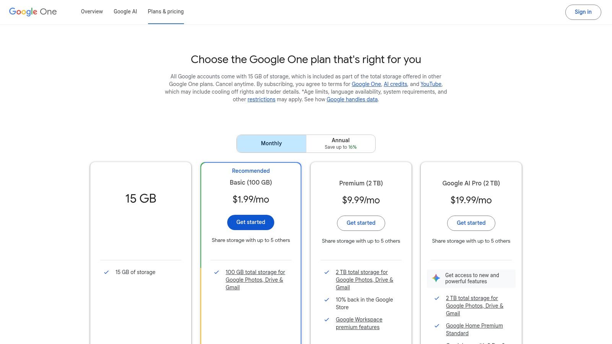This screenshot has height=344, width=612.
Task: Switch to Annual billing to save 16%
Action: pyautogui.click(x=340, y=143)
